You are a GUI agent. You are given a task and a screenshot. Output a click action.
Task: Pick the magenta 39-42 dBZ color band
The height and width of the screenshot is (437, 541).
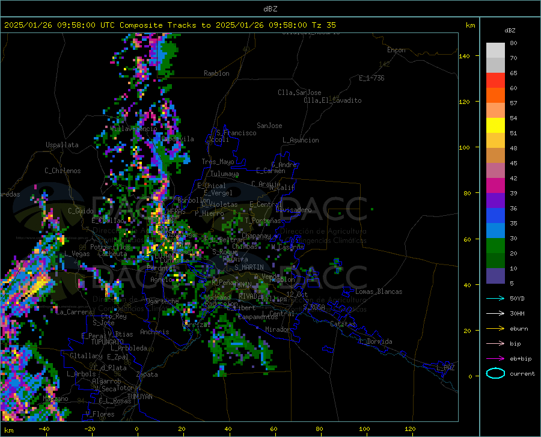(495, 186)
